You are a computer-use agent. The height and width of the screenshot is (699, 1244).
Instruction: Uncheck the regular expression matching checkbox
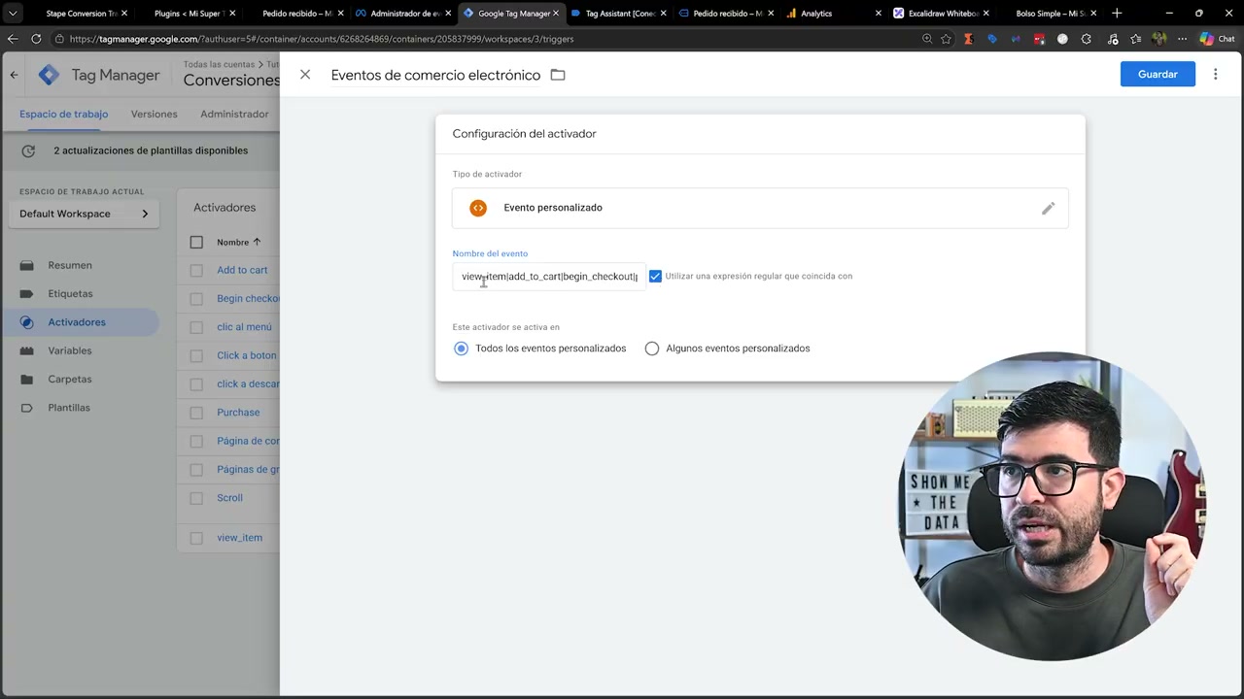655,277
